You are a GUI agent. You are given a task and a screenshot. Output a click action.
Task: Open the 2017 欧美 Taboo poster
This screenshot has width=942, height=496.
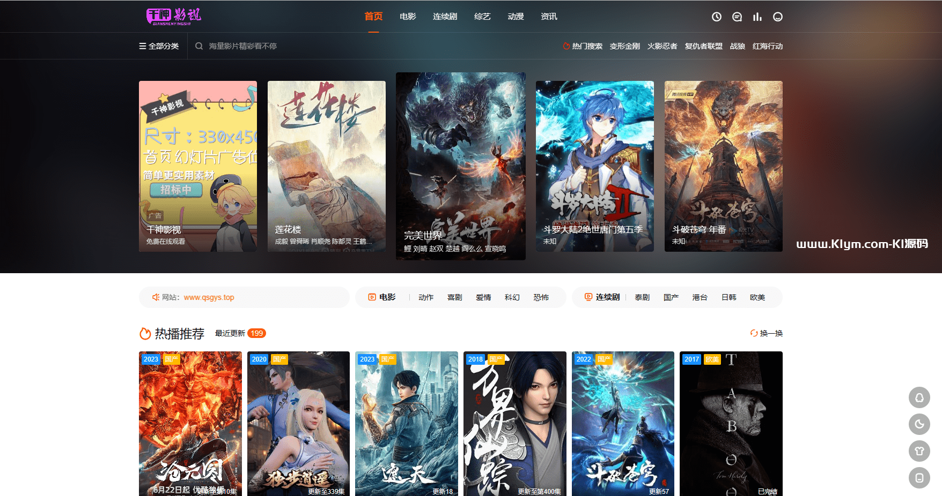point(731,424)
